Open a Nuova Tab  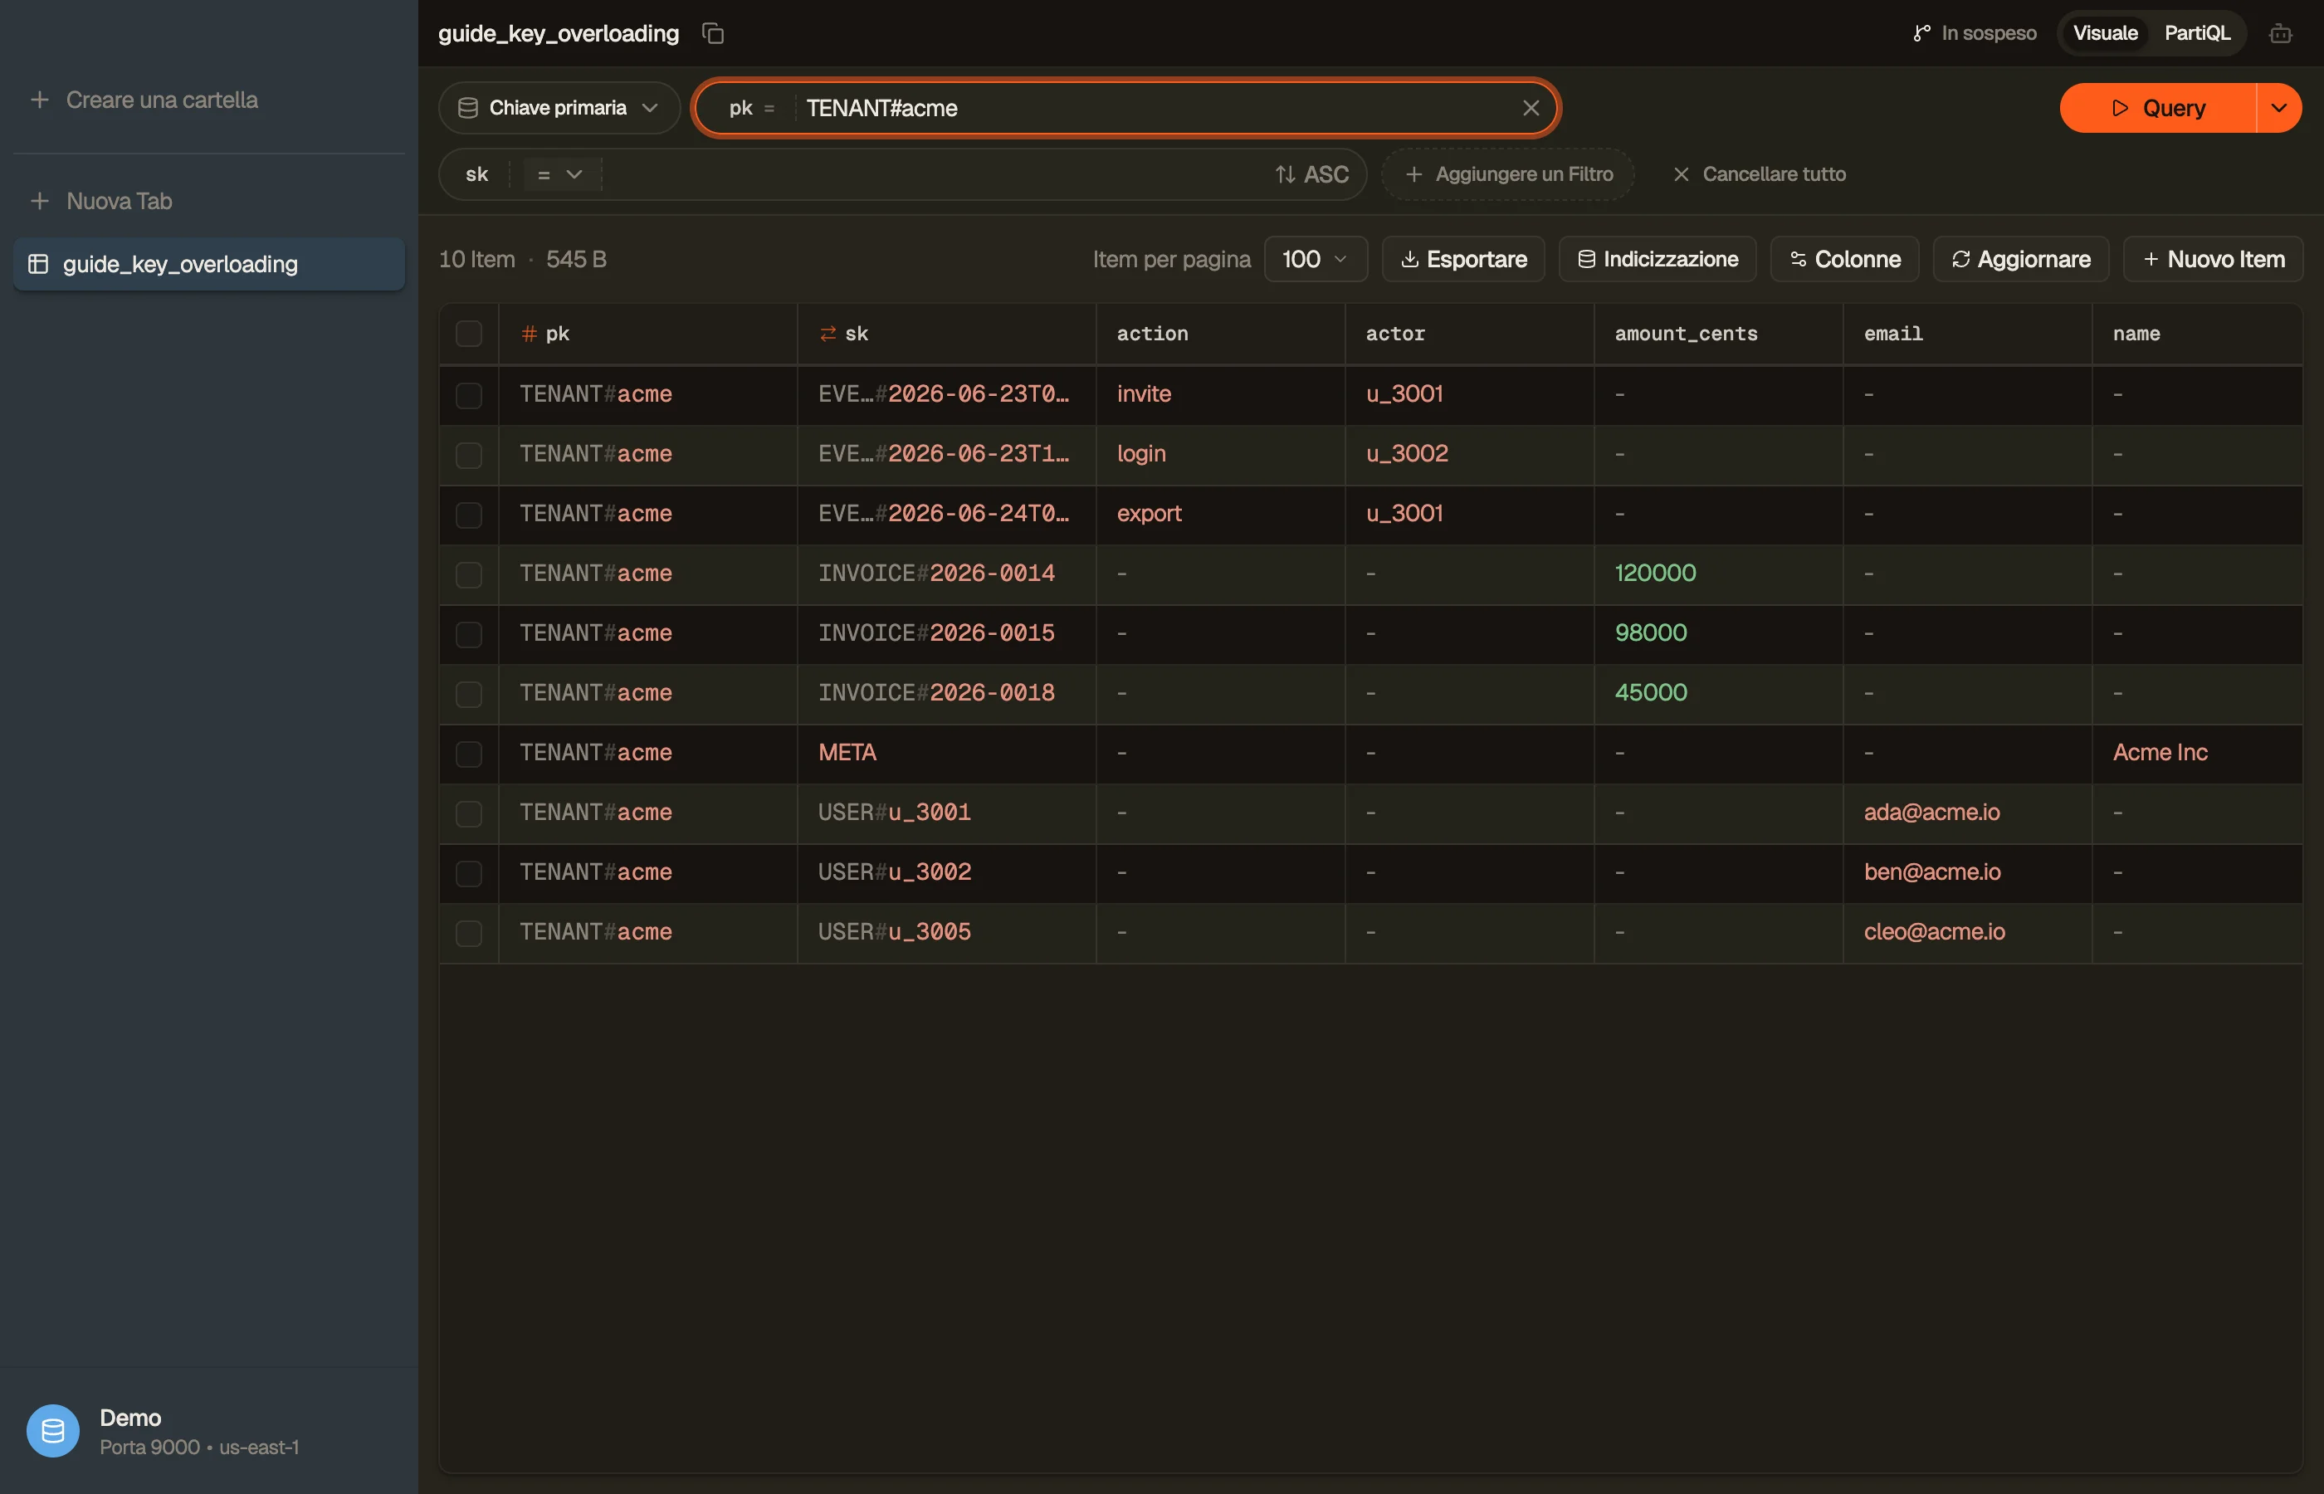[x=101, y=201]
